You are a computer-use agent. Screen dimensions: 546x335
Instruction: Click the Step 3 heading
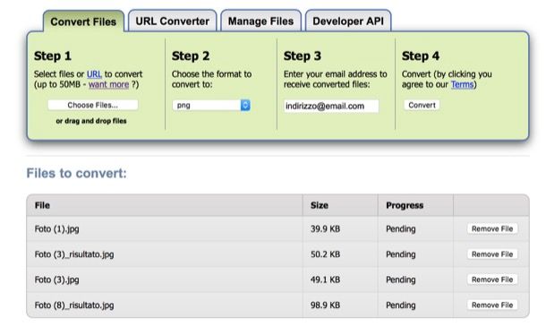pos(303,56)
